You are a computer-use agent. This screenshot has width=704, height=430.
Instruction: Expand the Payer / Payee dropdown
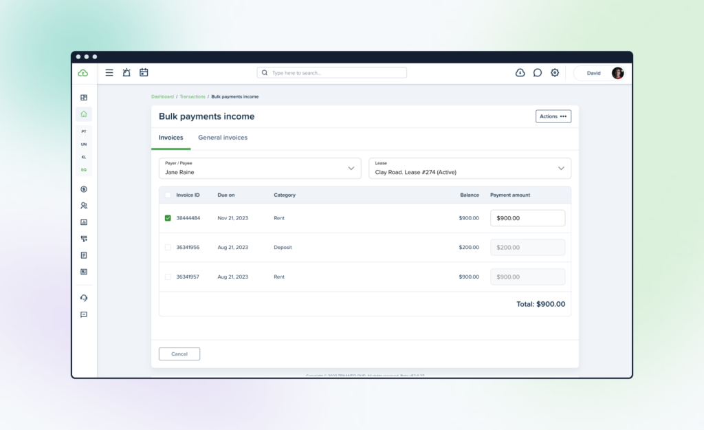click(x=260, y=168)
